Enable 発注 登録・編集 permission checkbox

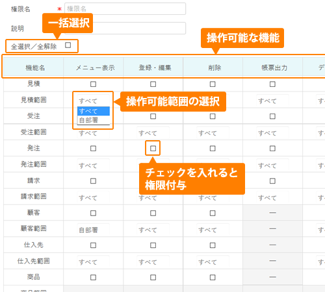[153, 148]
